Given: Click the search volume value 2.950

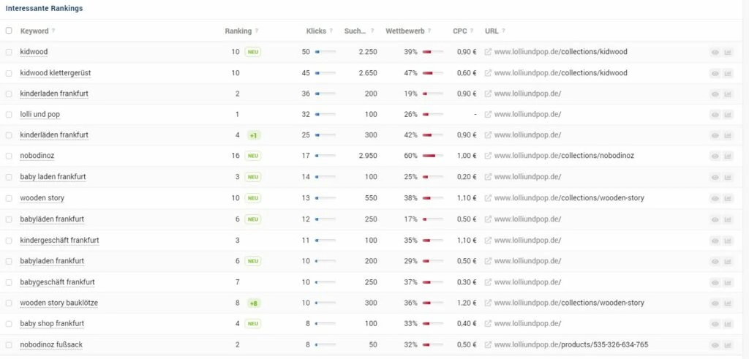Looking at the screenshot, I should [x=368, y=156].
